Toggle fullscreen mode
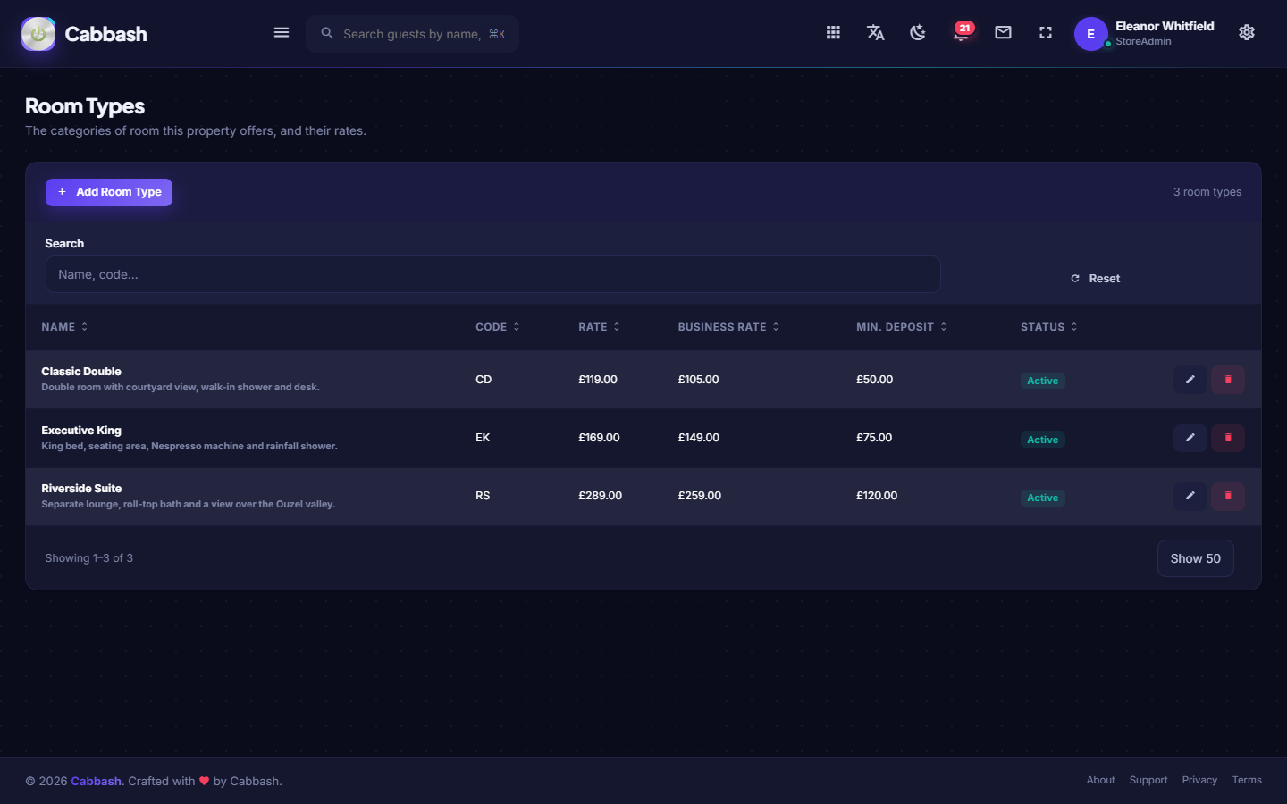The image size is (1287, 804). [1046, 33]
